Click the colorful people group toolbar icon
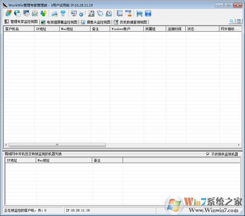Viewport: 245px width, 216px height. (44, 13)
